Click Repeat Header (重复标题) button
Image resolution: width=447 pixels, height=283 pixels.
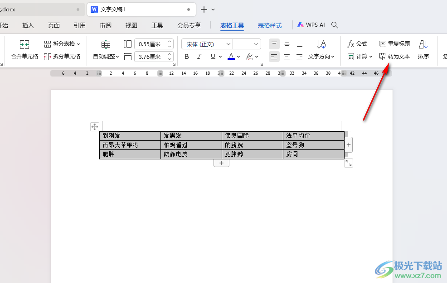click(x=394, y=44)
